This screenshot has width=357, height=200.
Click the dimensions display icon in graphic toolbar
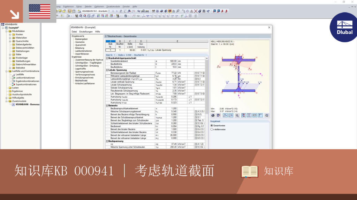point(249,115)
